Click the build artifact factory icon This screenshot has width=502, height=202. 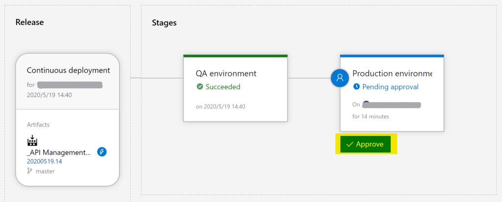[x=32, y=141]
